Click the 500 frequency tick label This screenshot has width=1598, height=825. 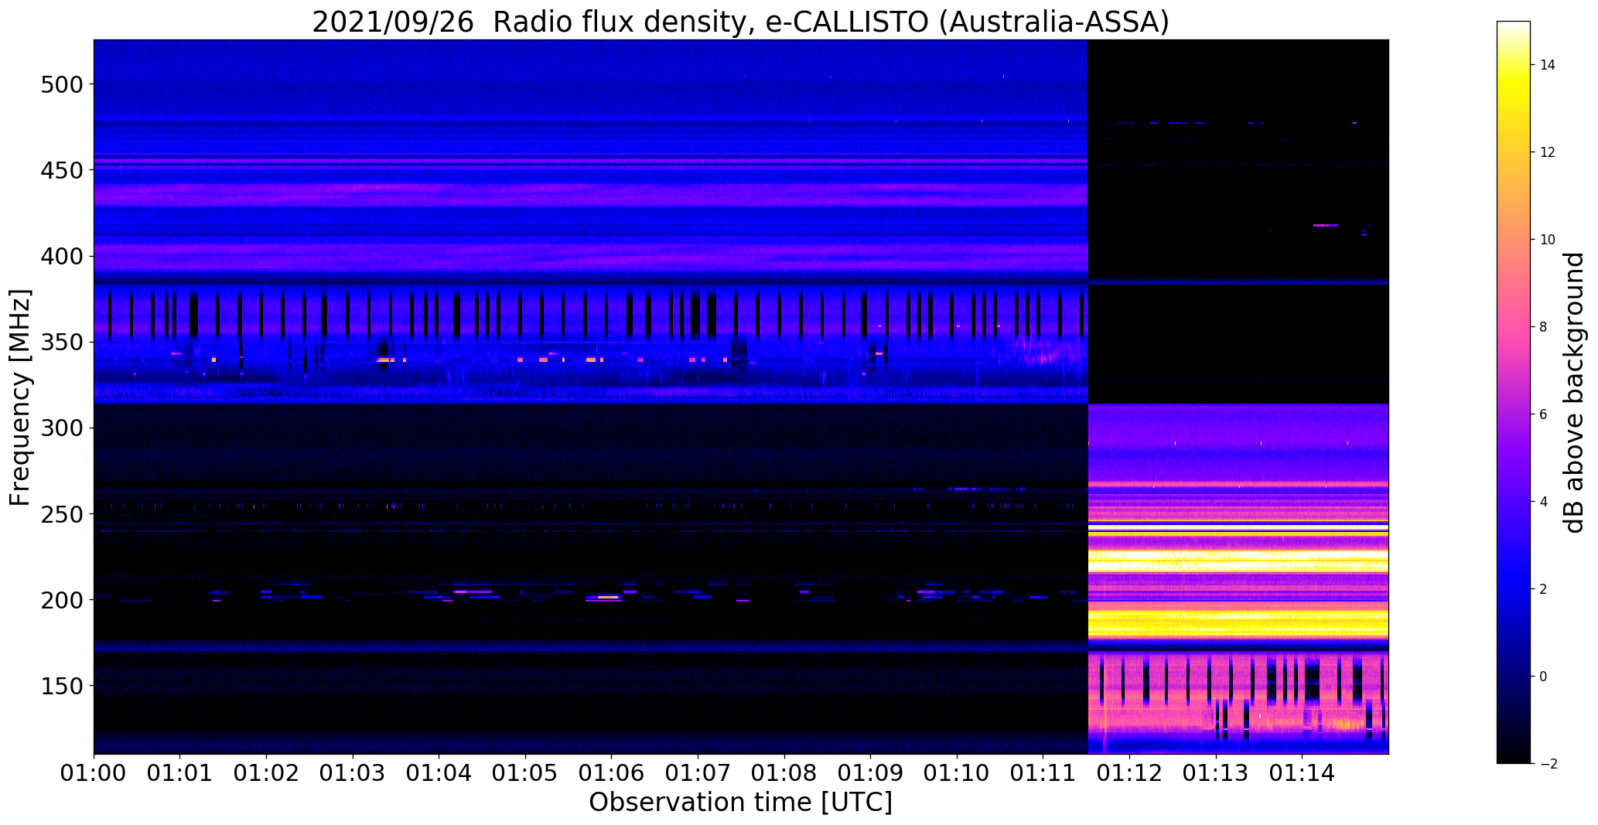click(63, 84)
